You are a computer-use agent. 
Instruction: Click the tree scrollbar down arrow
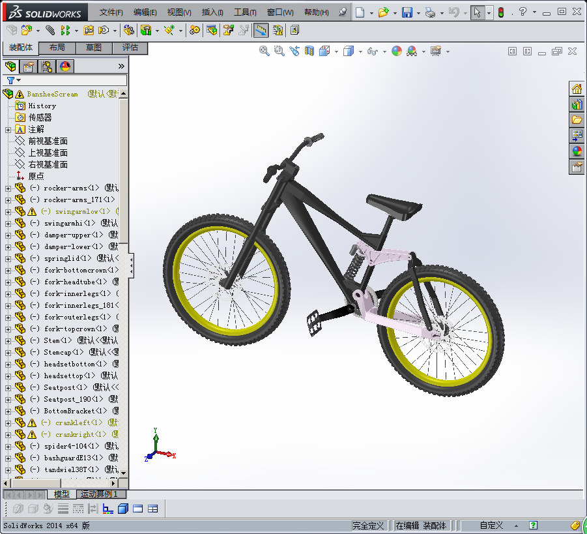123,473
